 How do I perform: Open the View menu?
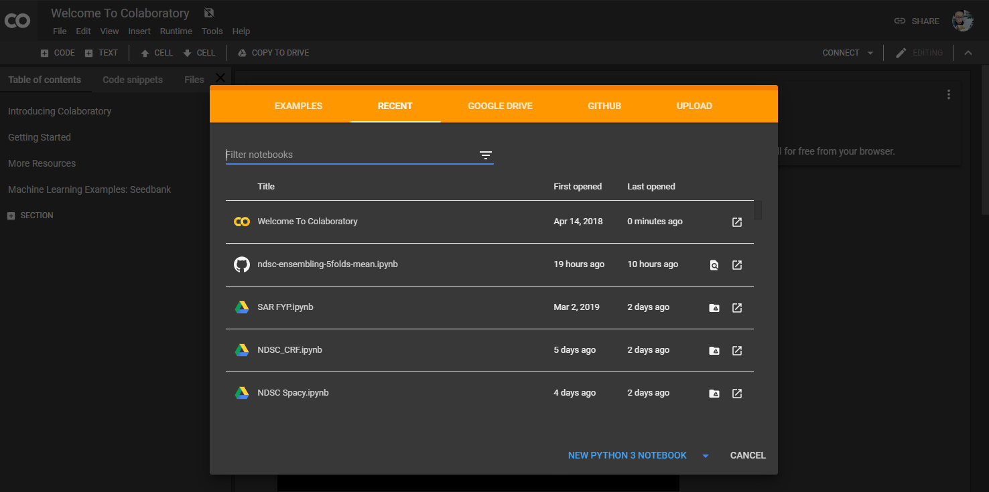109,31
